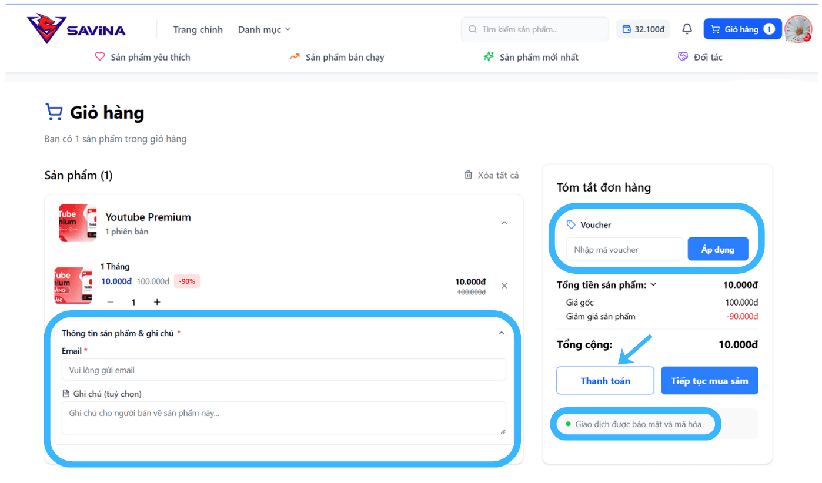
Task: Increase the 1 Tháng quantity
Action: click(157, 302)
